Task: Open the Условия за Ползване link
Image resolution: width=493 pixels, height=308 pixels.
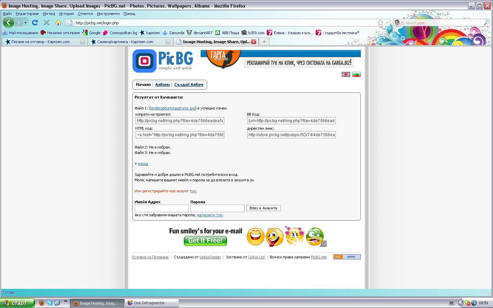Action: [150, 257]
